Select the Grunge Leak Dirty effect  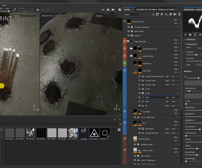pyautogui.click(x=159, y=133)
